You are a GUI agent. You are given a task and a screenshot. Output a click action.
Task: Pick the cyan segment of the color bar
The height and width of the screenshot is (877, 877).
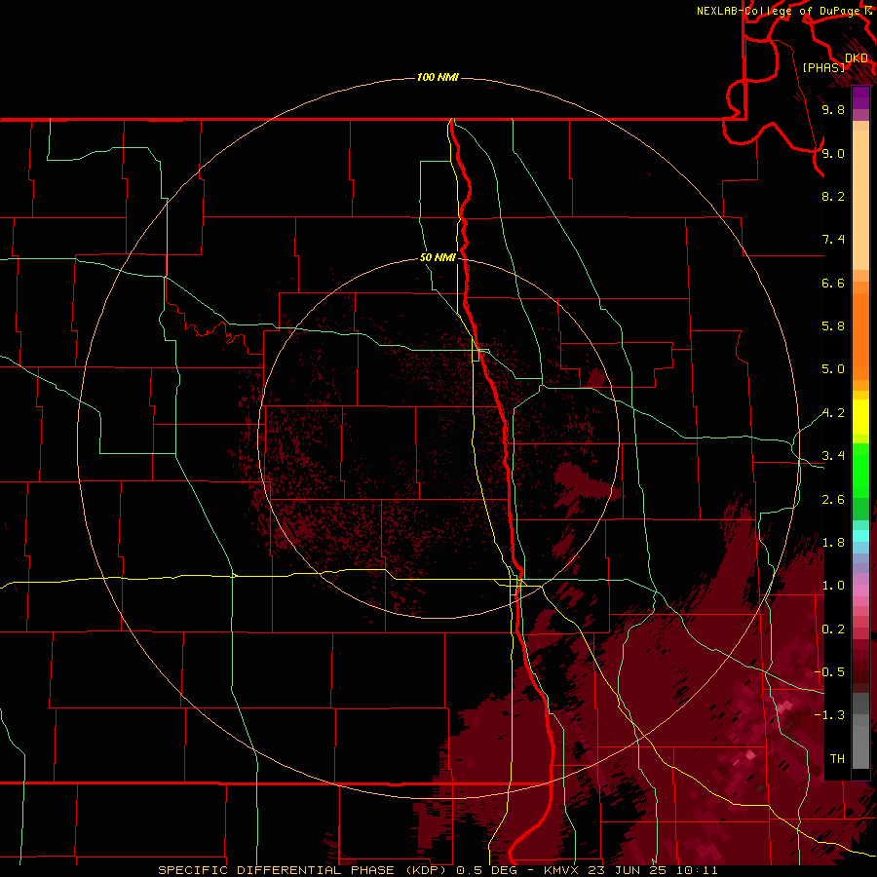(860, 536)
